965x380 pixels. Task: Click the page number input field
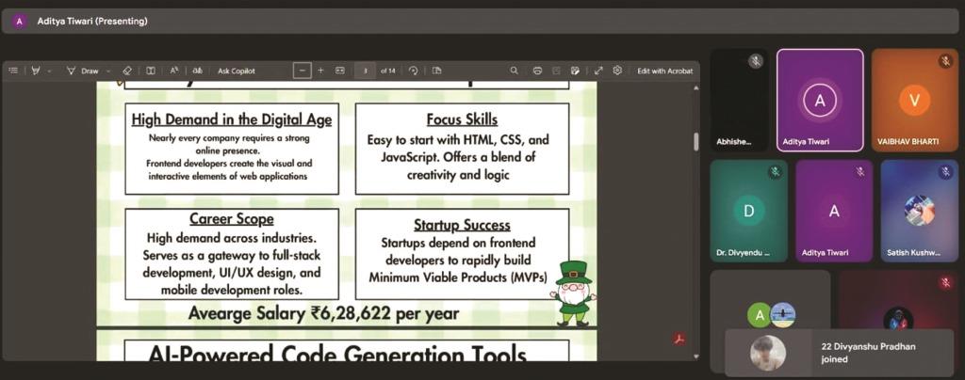click(365, 71)
